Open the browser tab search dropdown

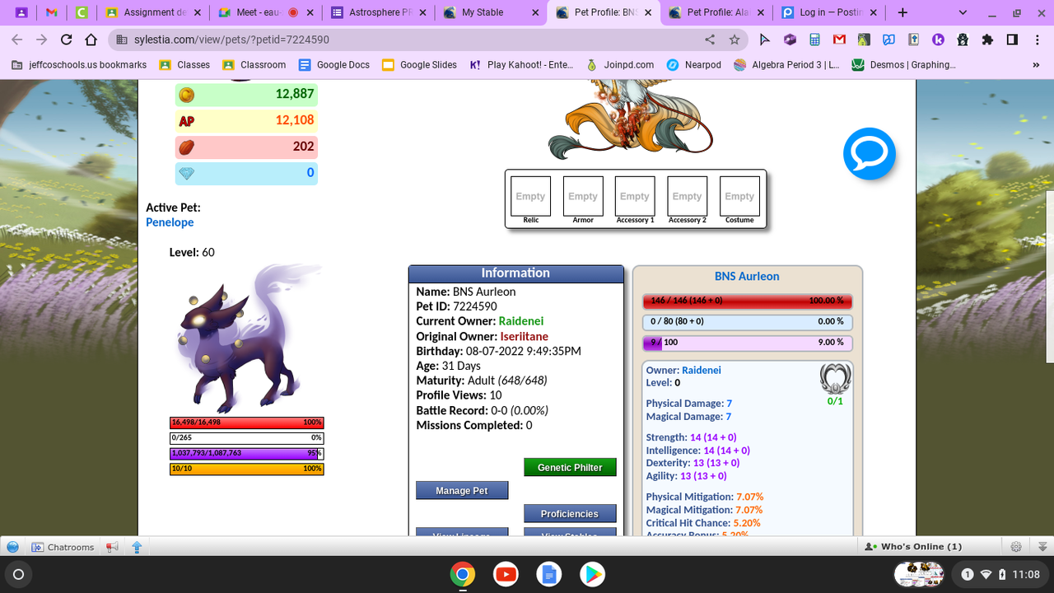pyautogui.click(x=962, y=13)
